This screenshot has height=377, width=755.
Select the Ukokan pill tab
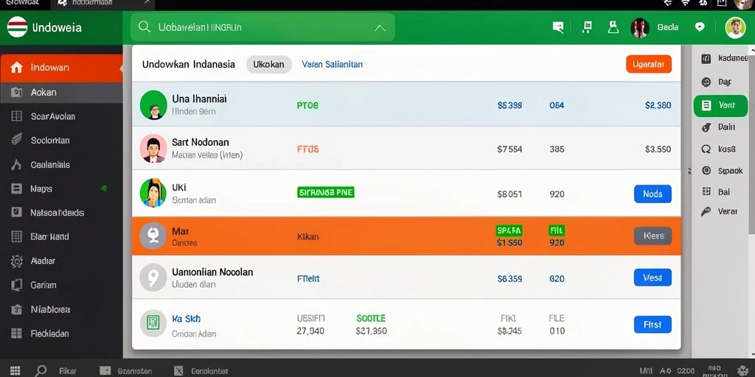pyautogui.click(x=268, y=65)
